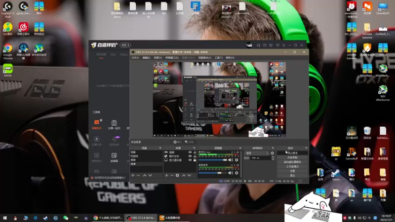
Task: Open the download task tool in toolbox
Action: (96, 141)
